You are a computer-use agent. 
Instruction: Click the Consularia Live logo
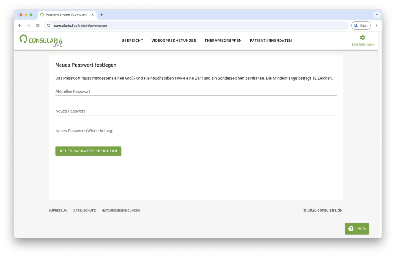pos(41,41)
